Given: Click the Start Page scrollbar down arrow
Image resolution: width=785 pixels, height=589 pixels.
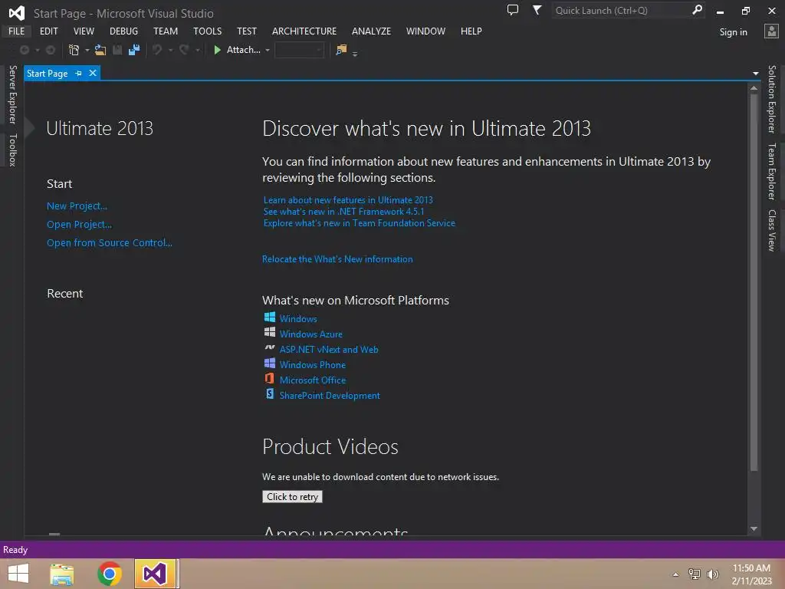Looking at the screenshot, I should click(x=754, y=529).
